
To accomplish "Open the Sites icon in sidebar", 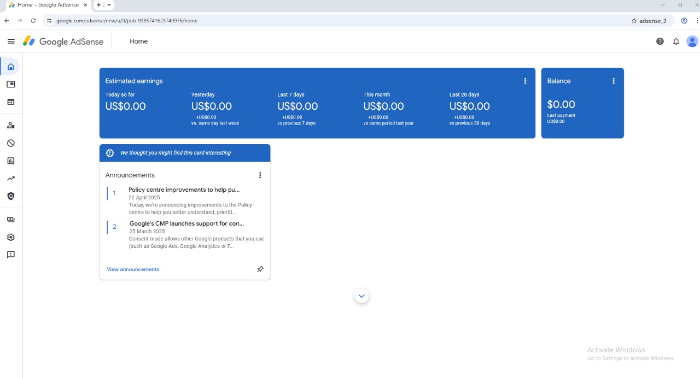I will pos(10,102).
